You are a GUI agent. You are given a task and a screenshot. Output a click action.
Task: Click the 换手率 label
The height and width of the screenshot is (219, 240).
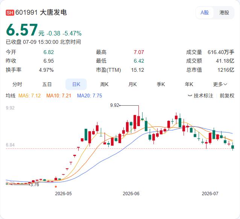point(14,70)
